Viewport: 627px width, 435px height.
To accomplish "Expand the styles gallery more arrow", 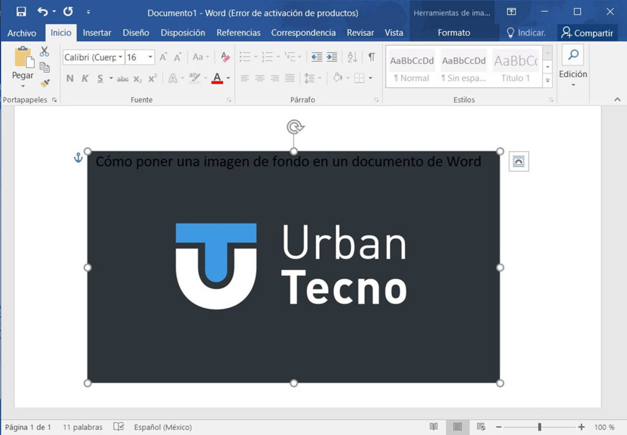I will [x=548, y=81].
